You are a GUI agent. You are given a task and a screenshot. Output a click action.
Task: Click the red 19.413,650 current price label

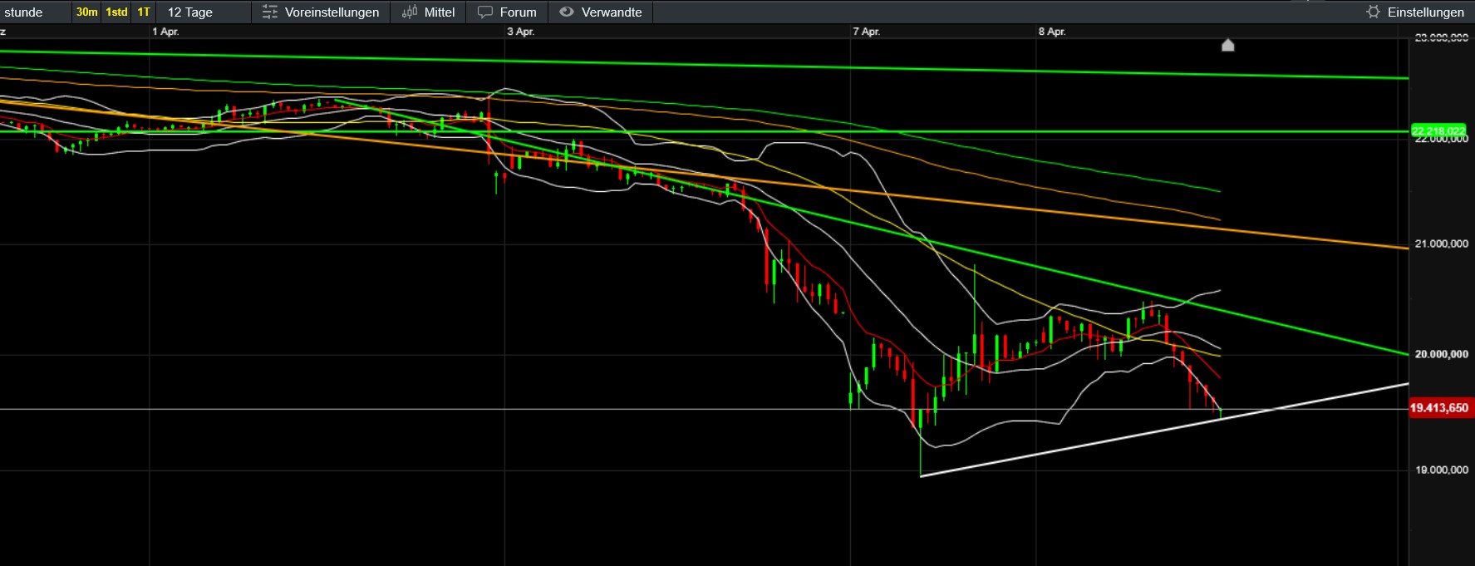(x=1439, y=408)
